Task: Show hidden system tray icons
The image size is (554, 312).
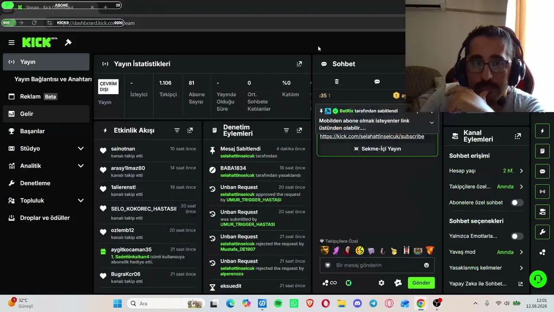Action: point(475,304)
